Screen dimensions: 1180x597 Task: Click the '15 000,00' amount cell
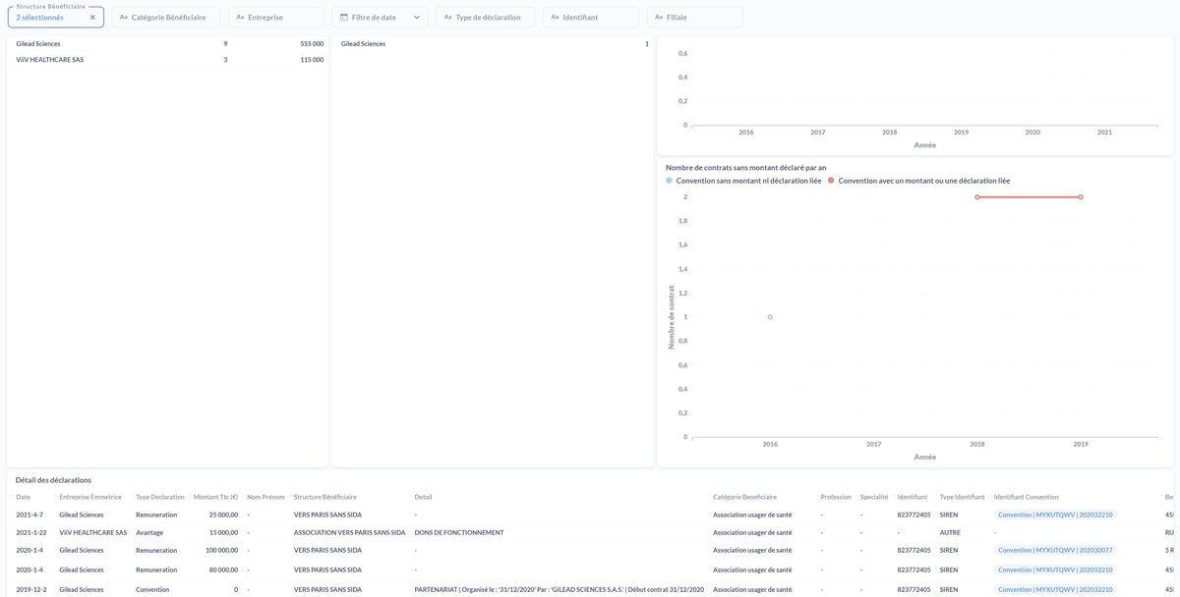point(221,532)
